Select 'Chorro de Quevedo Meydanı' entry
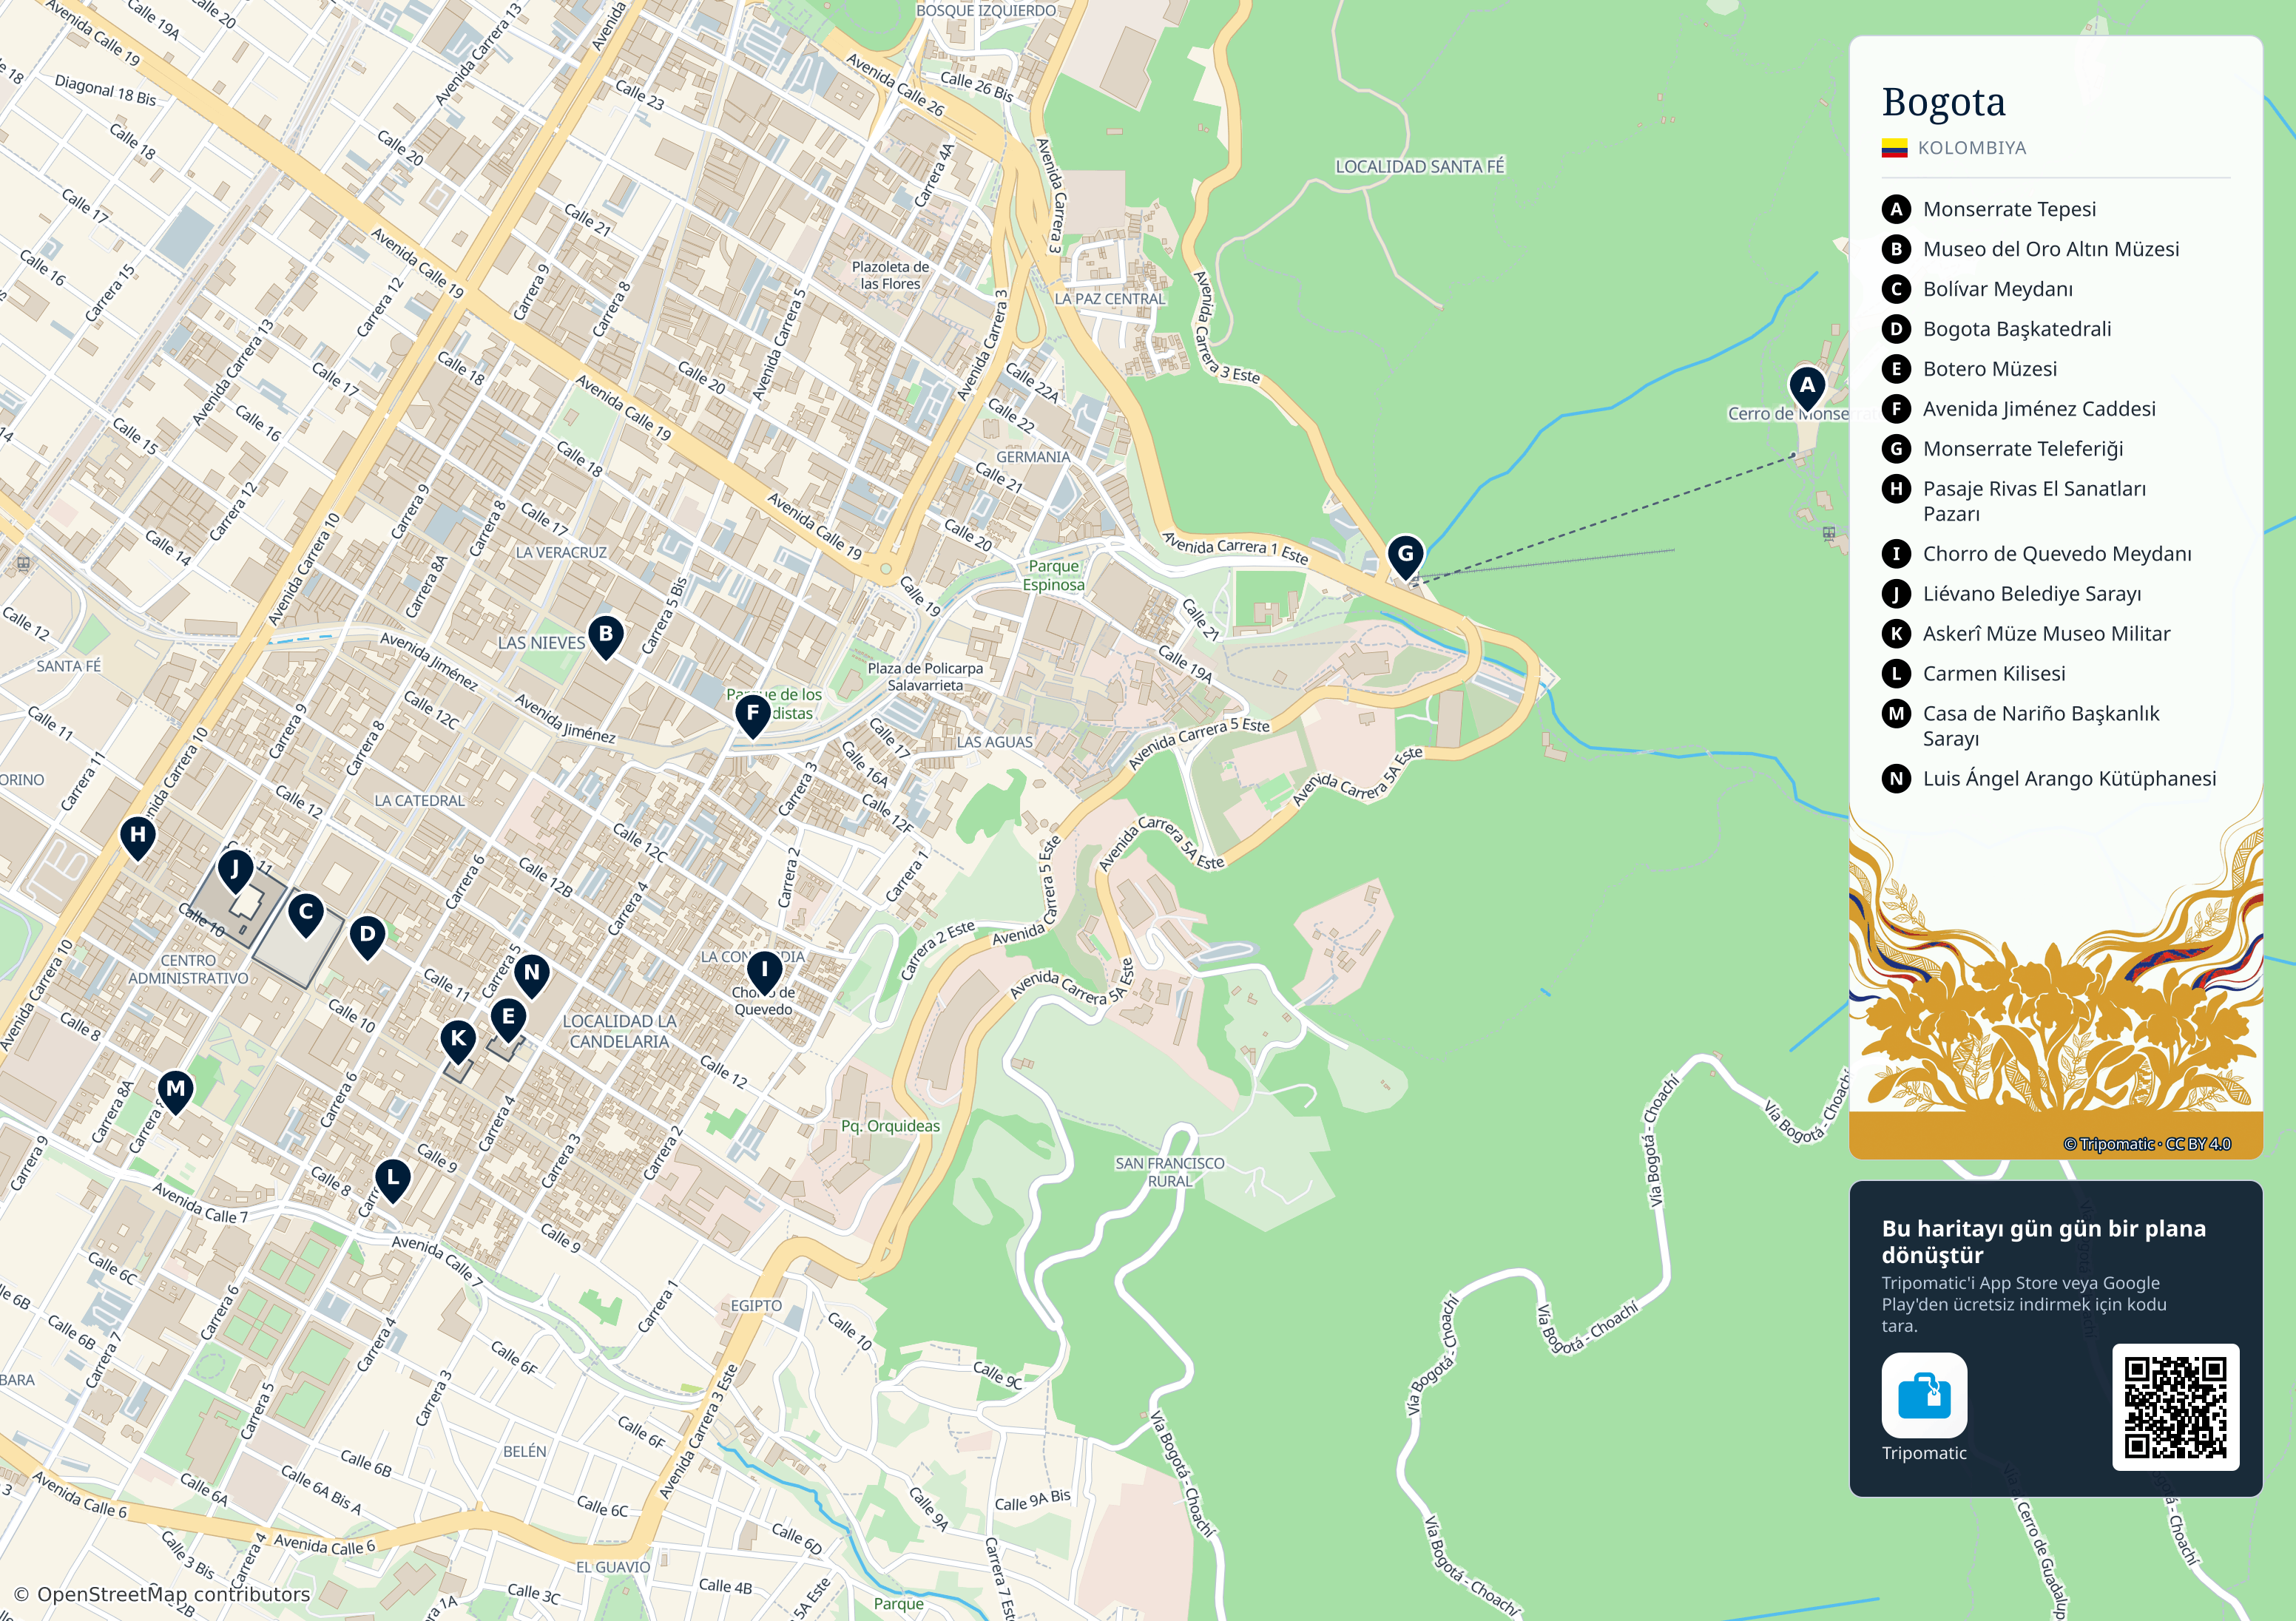Viewport: 2296px width, 1621px height. 2057,554
